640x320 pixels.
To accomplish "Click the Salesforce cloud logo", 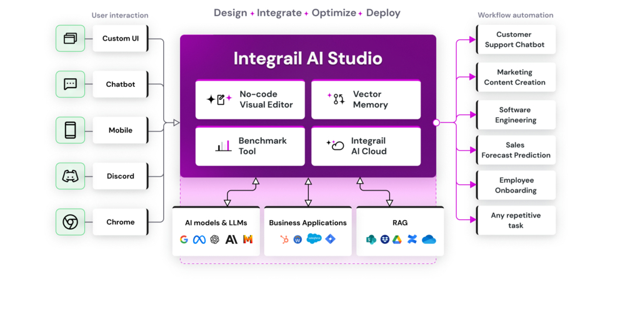I will click(x=314, y=239).
